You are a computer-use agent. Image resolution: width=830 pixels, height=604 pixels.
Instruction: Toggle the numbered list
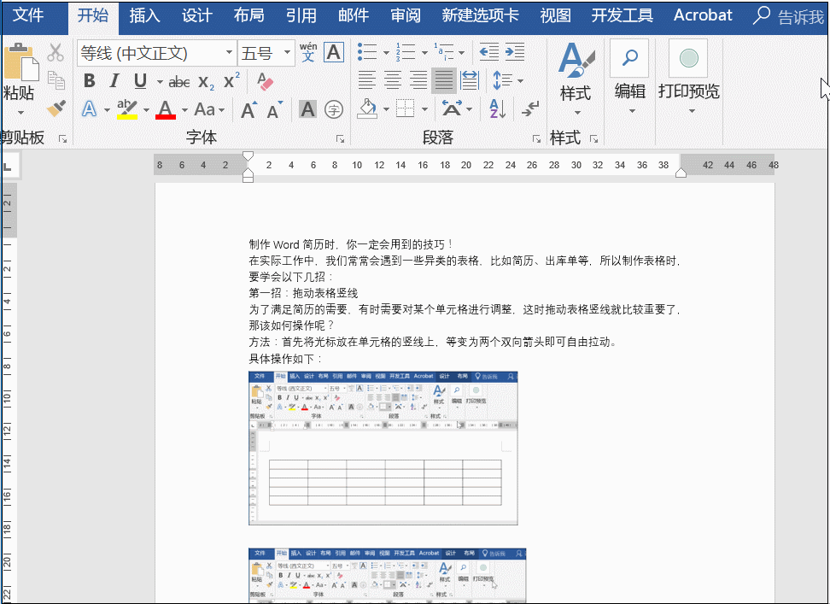406,52
